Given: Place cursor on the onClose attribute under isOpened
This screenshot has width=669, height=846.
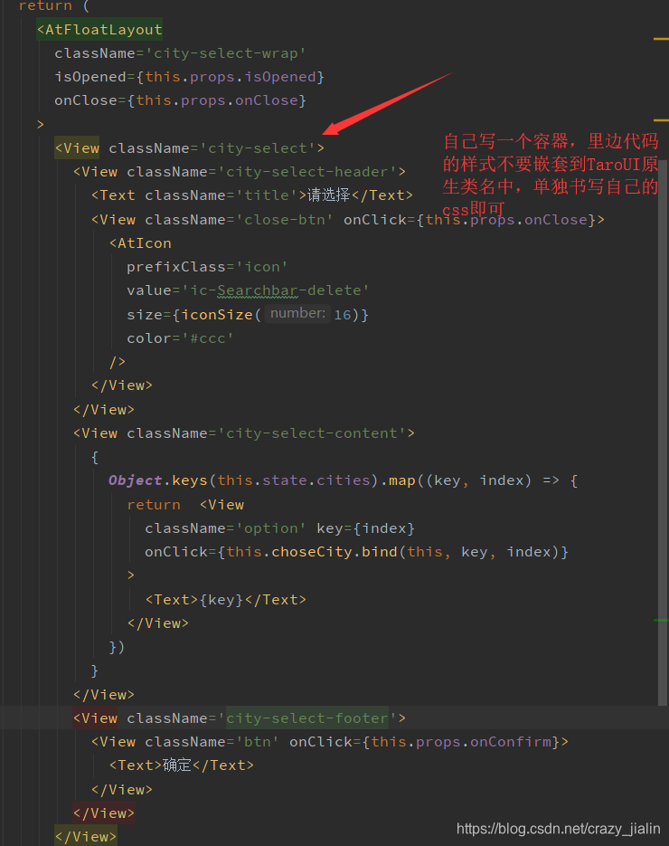Looking at the screenshot, I should tap(86, 101).
